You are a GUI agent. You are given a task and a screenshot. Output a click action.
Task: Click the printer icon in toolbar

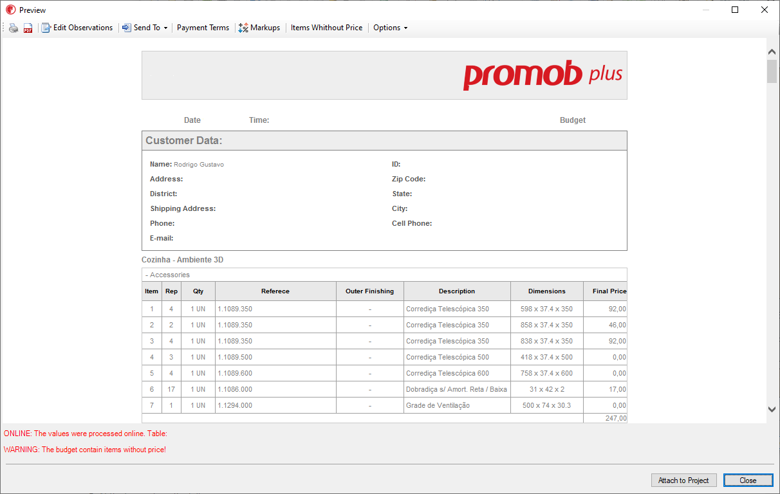[x=14, y=28]
